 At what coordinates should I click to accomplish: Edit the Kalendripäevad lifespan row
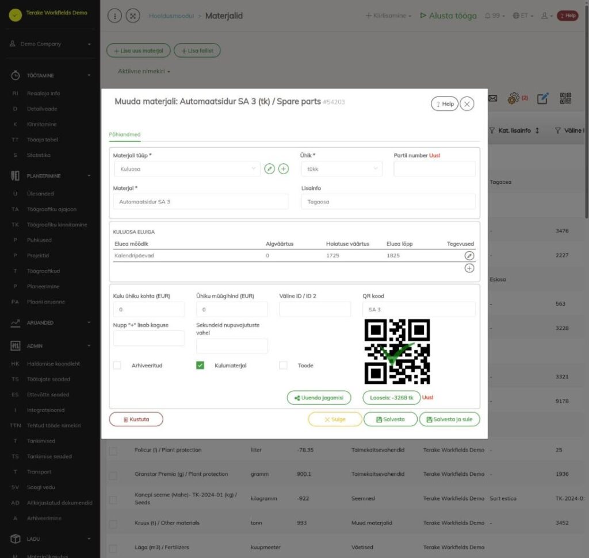tap(469, 256)
